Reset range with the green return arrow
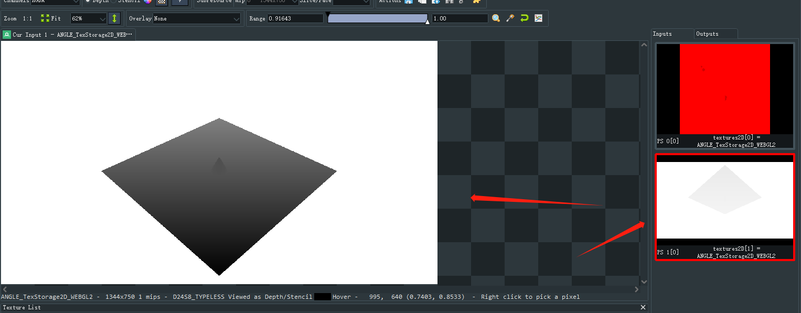The height and width of the screenshot is (313, 801). pos(524,18)
